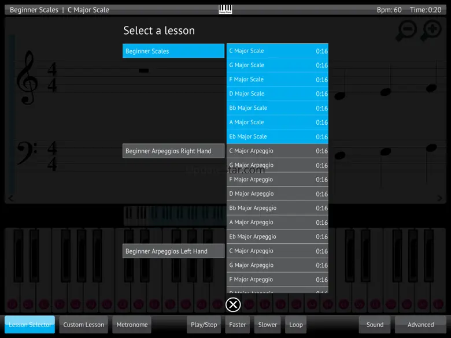This screenshot has height=338, width=451.
Task: Choose the Bb Major Scale lesson
Action: tap(278, 108)
